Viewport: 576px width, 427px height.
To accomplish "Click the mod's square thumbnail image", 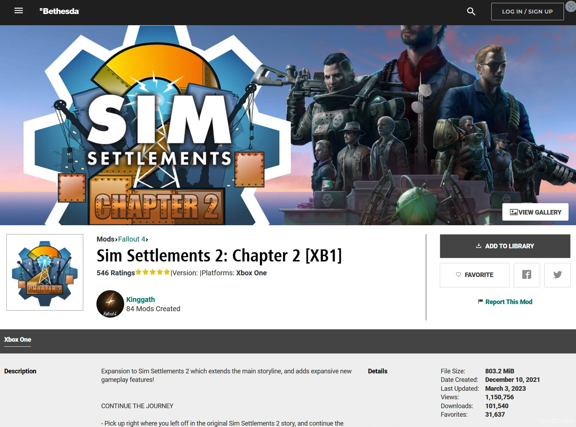I will pos(45,272).
